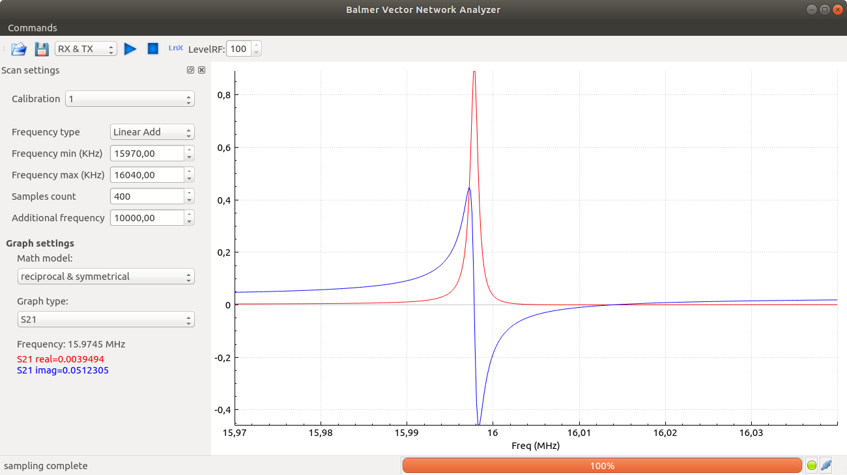Click '15,99' x-axis tick label
This screenshot has width=847, height=475.
(406, 433)
